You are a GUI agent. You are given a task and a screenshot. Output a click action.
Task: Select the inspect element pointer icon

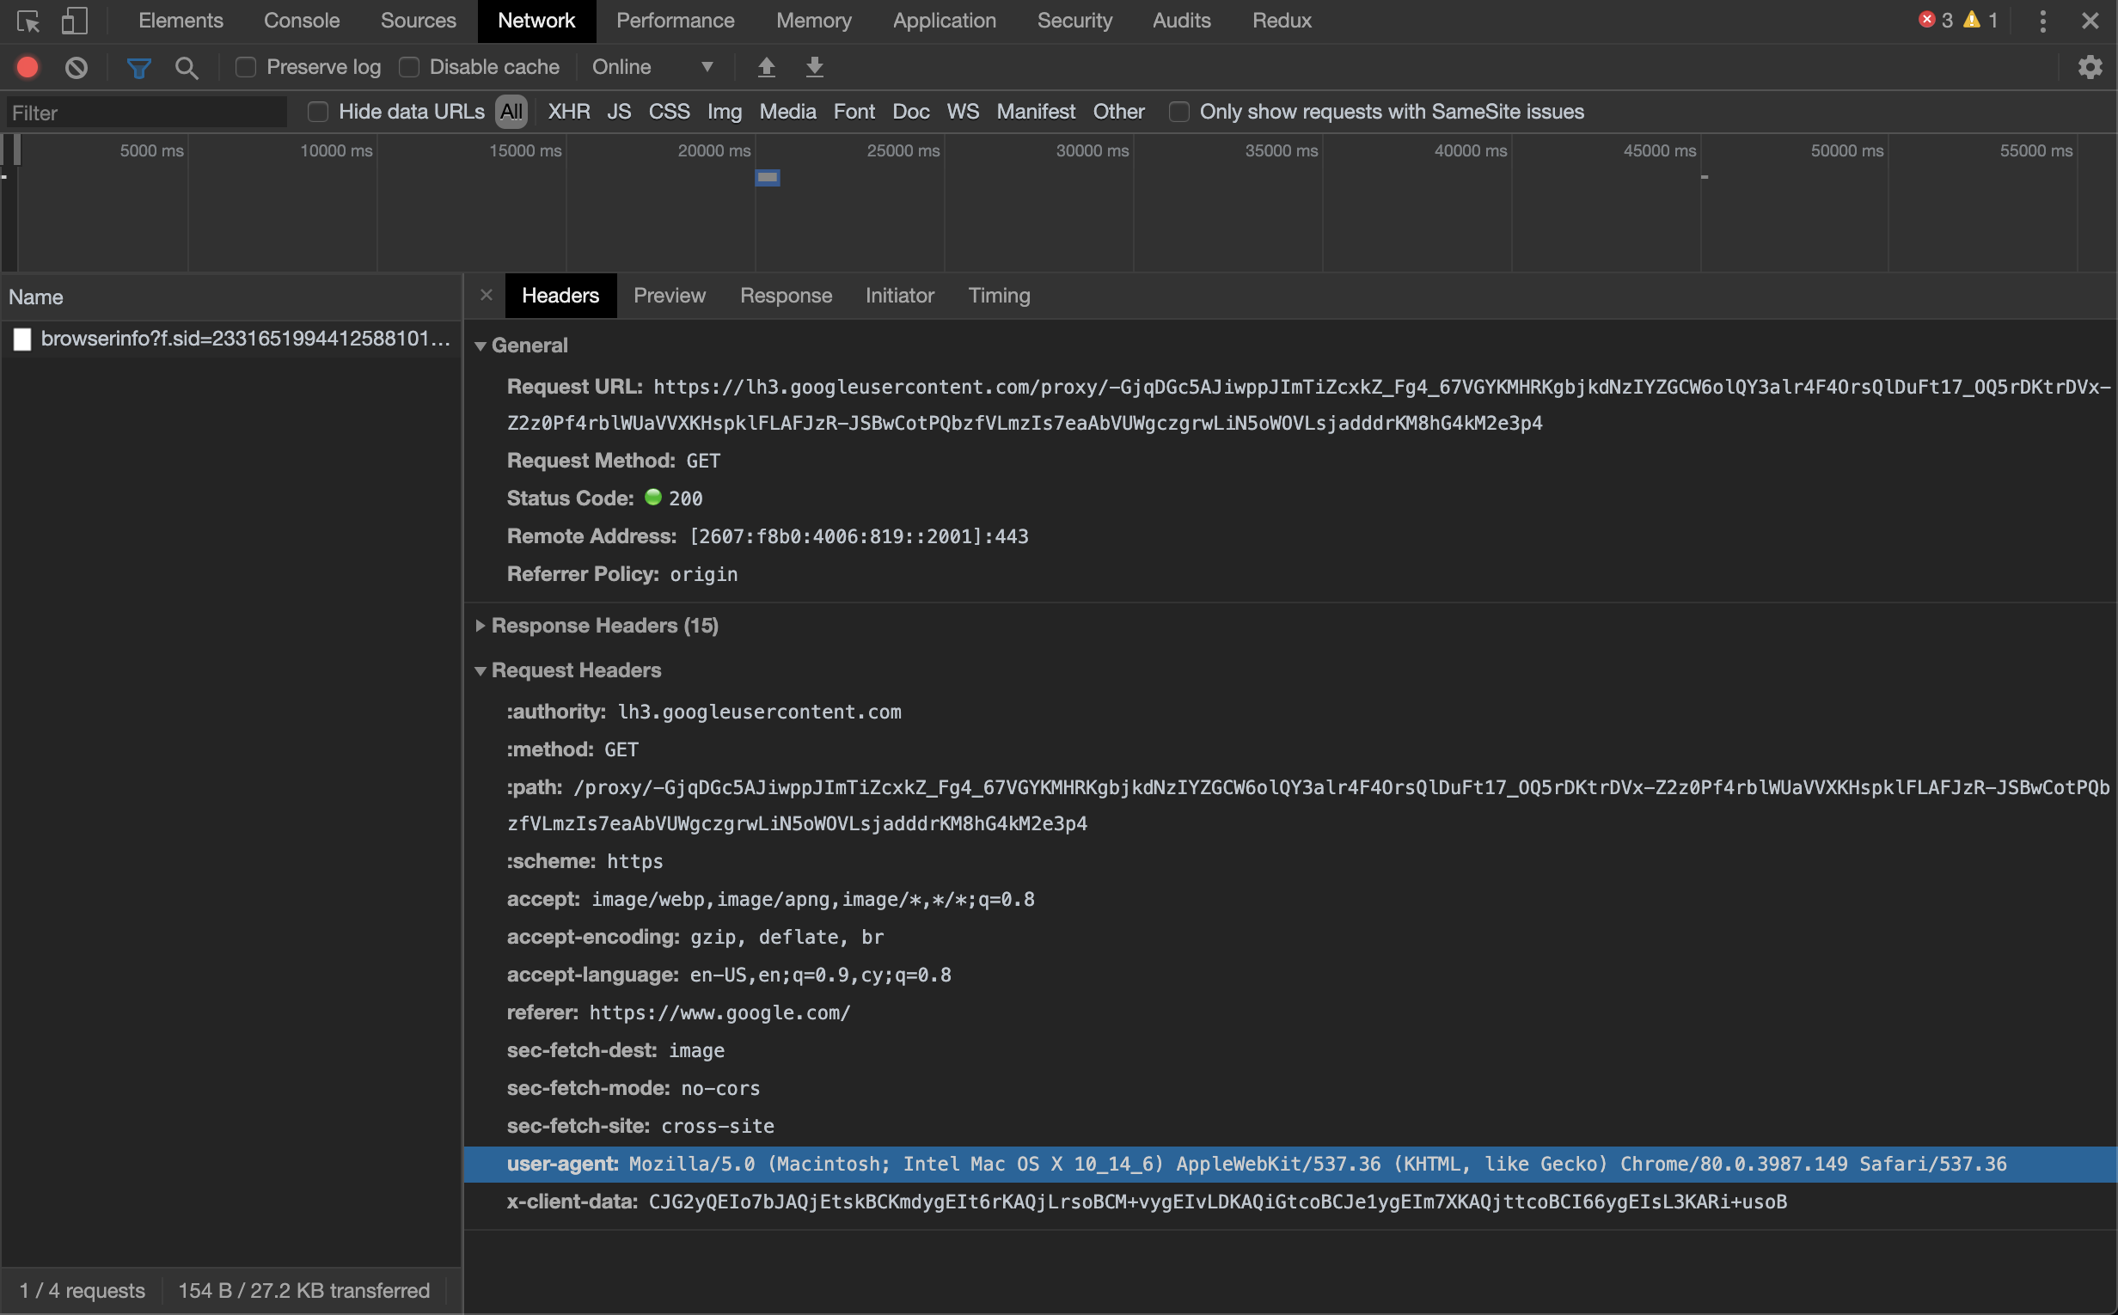(28, 20)
